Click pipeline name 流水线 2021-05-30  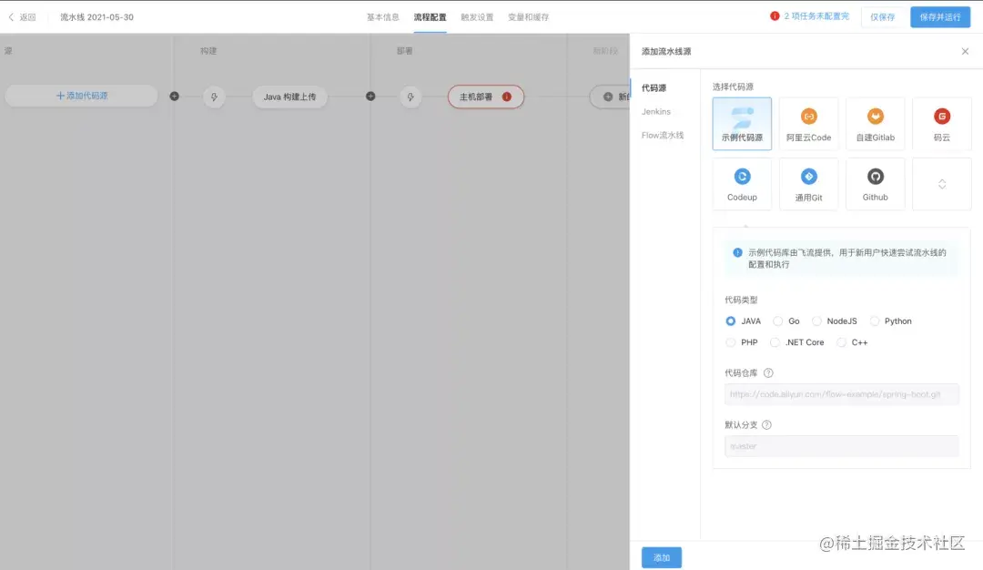(96, 17)
